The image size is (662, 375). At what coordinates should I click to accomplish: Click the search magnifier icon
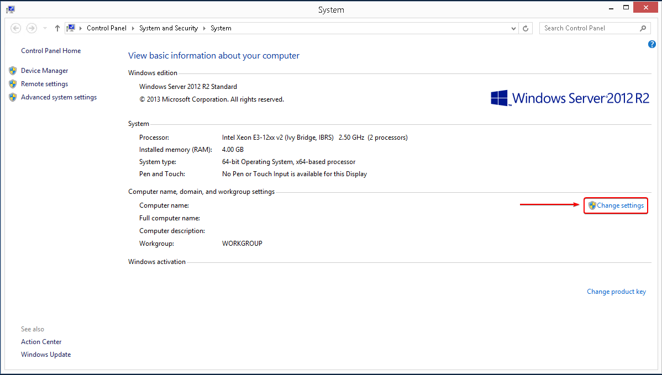click(643, 28)
